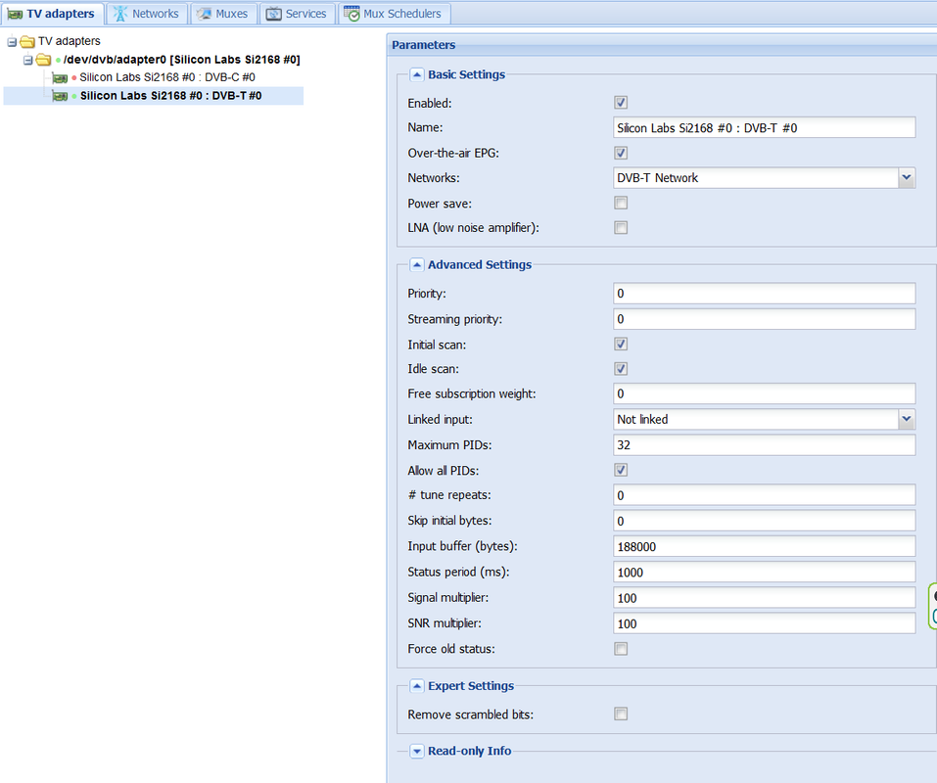
Task: Click the DVB-T #0 adapter card icon
Action: click(60, 96)
